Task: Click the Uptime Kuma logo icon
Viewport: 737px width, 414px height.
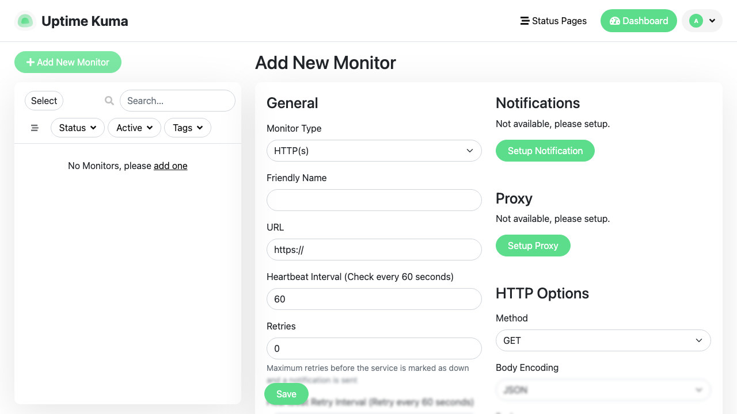Action: [25, 21]
